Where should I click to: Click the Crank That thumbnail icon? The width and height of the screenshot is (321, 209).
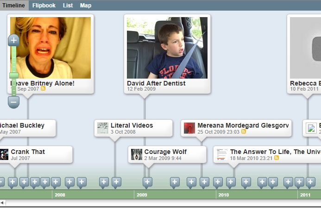click(4, 154)
